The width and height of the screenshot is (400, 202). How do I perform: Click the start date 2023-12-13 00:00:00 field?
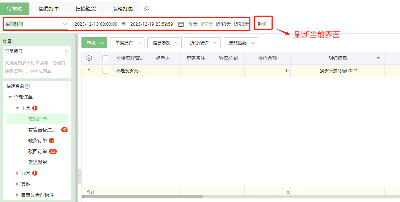pyautogui.click(x=96, y=24)
